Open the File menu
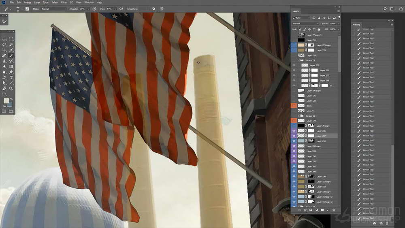 click(12, 2)
